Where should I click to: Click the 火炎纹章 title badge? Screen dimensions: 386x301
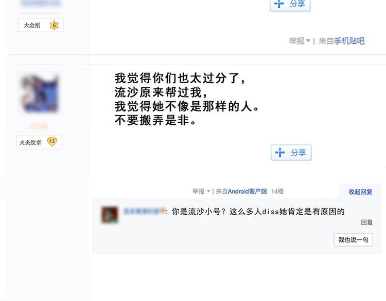click(39, 142)
